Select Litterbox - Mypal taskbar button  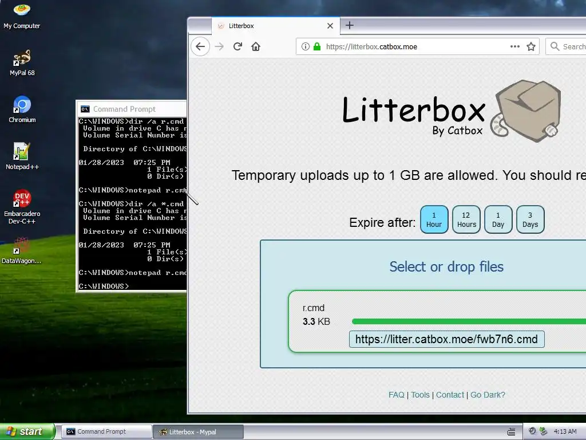(x=198, y=432)
